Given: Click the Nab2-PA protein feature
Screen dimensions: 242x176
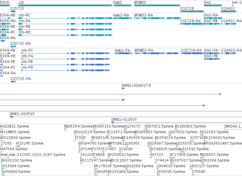Looking at the screenshot, I should (123, 53).
